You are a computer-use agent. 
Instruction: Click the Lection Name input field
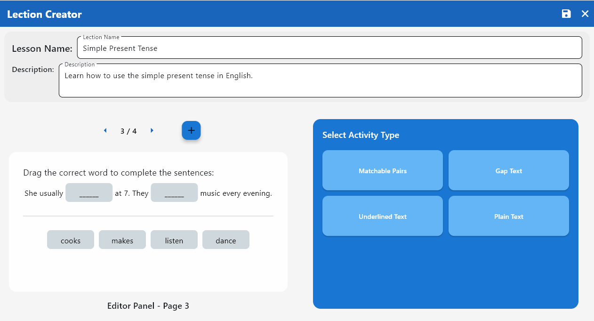point(329,48)
